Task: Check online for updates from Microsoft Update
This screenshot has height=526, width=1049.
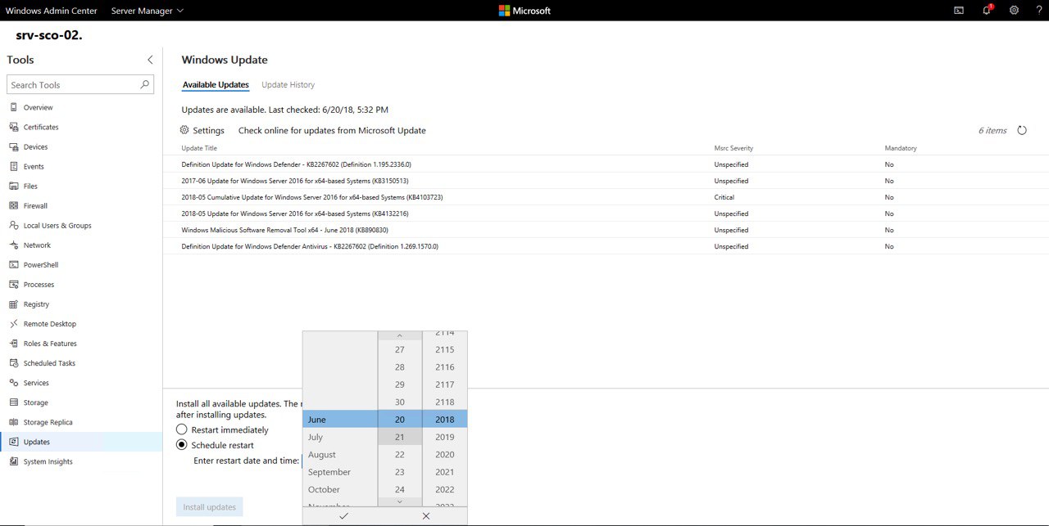Action: click(332, 130)
